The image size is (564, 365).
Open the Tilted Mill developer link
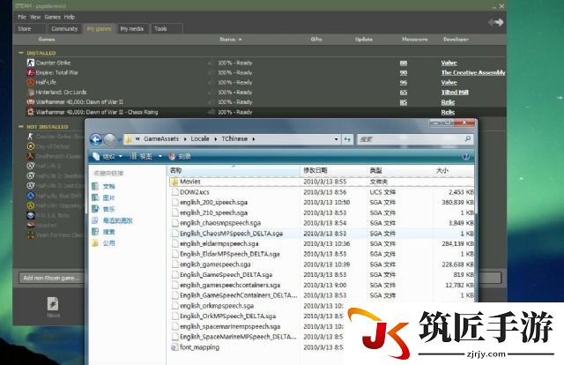coord(455,93)
